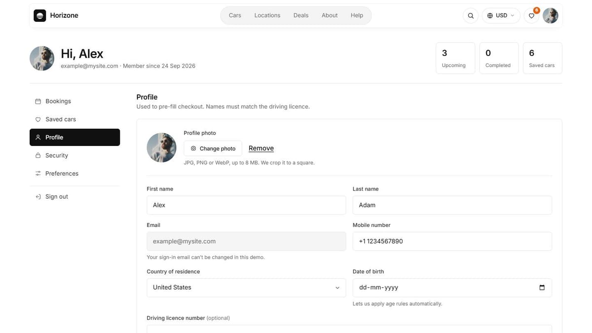The width and height of the screenshot is (592, 333).
Task: Click the Date of birth input
Action: click(x=452, y=288)
